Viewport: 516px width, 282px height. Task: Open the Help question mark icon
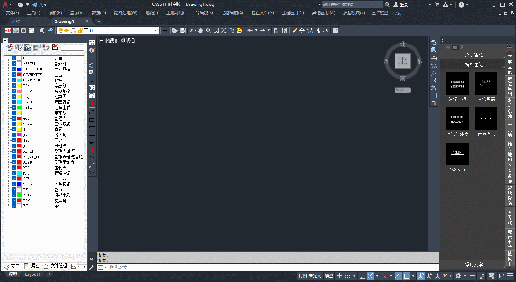335,30
